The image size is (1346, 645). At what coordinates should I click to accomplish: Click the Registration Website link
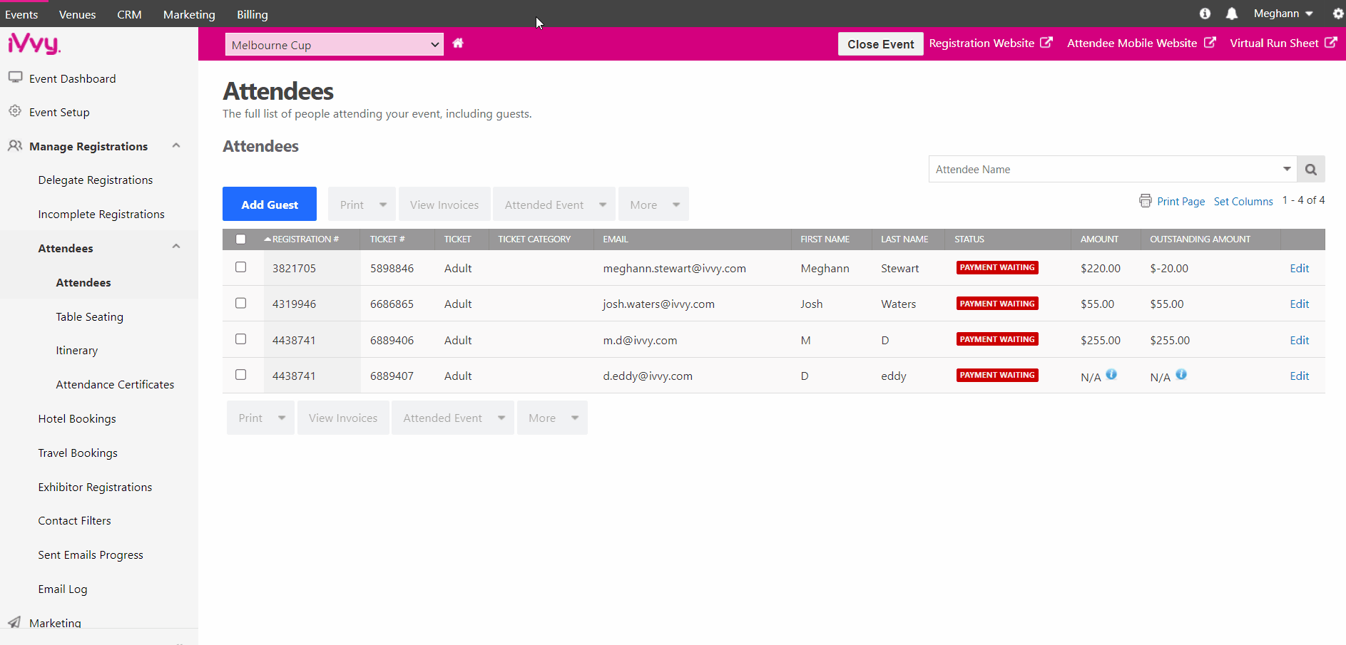(x=982, y=43)
